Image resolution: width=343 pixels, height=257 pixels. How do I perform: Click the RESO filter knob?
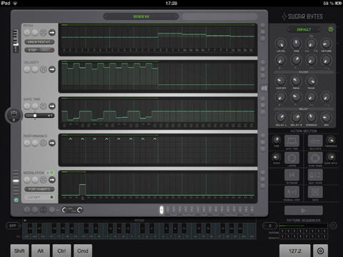click(296, 81)
